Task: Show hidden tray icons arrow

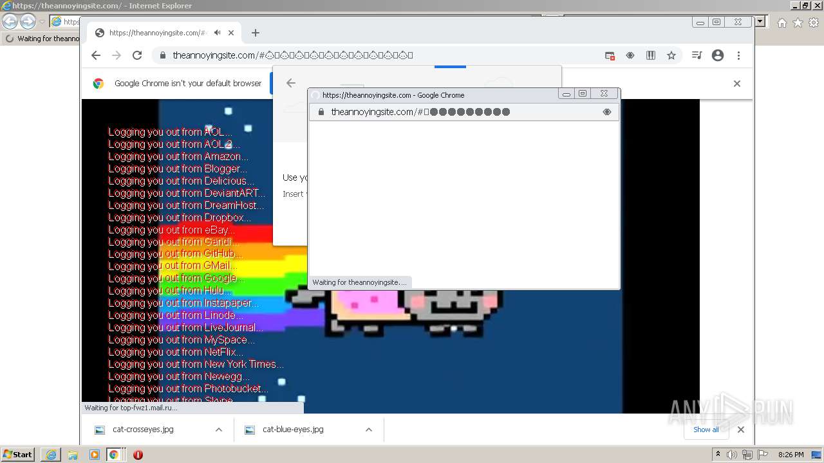Action: pos(718,454)
